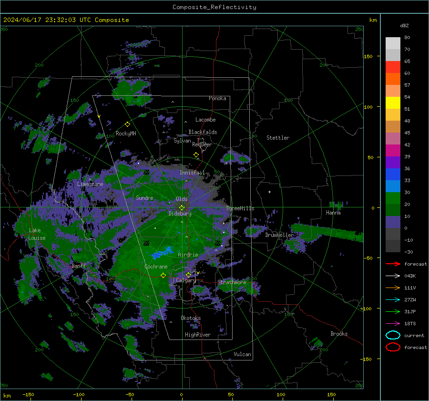This screenshot has height=401, width=429.
Task: Click the ThreeHills label
Action: (x=240, y=208)
